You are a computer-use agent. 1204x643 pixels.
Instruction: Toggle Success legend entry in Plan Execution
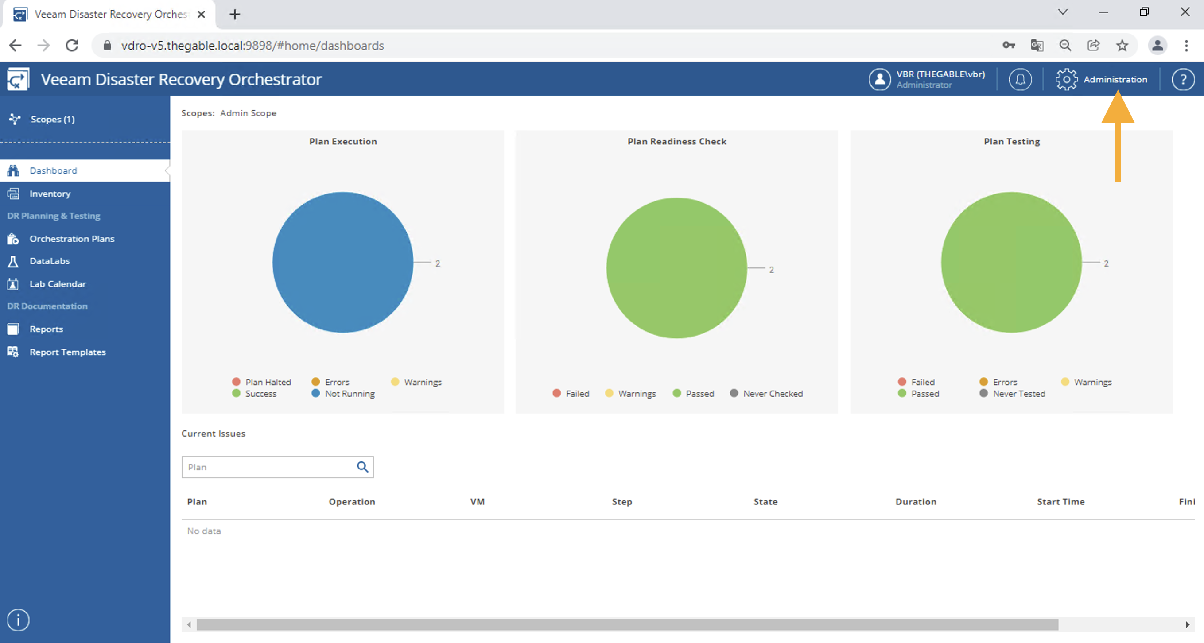click(254, 394)
